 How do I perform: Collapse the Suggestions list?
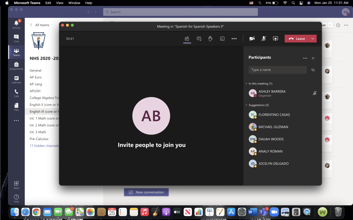(x=247, y=105)
